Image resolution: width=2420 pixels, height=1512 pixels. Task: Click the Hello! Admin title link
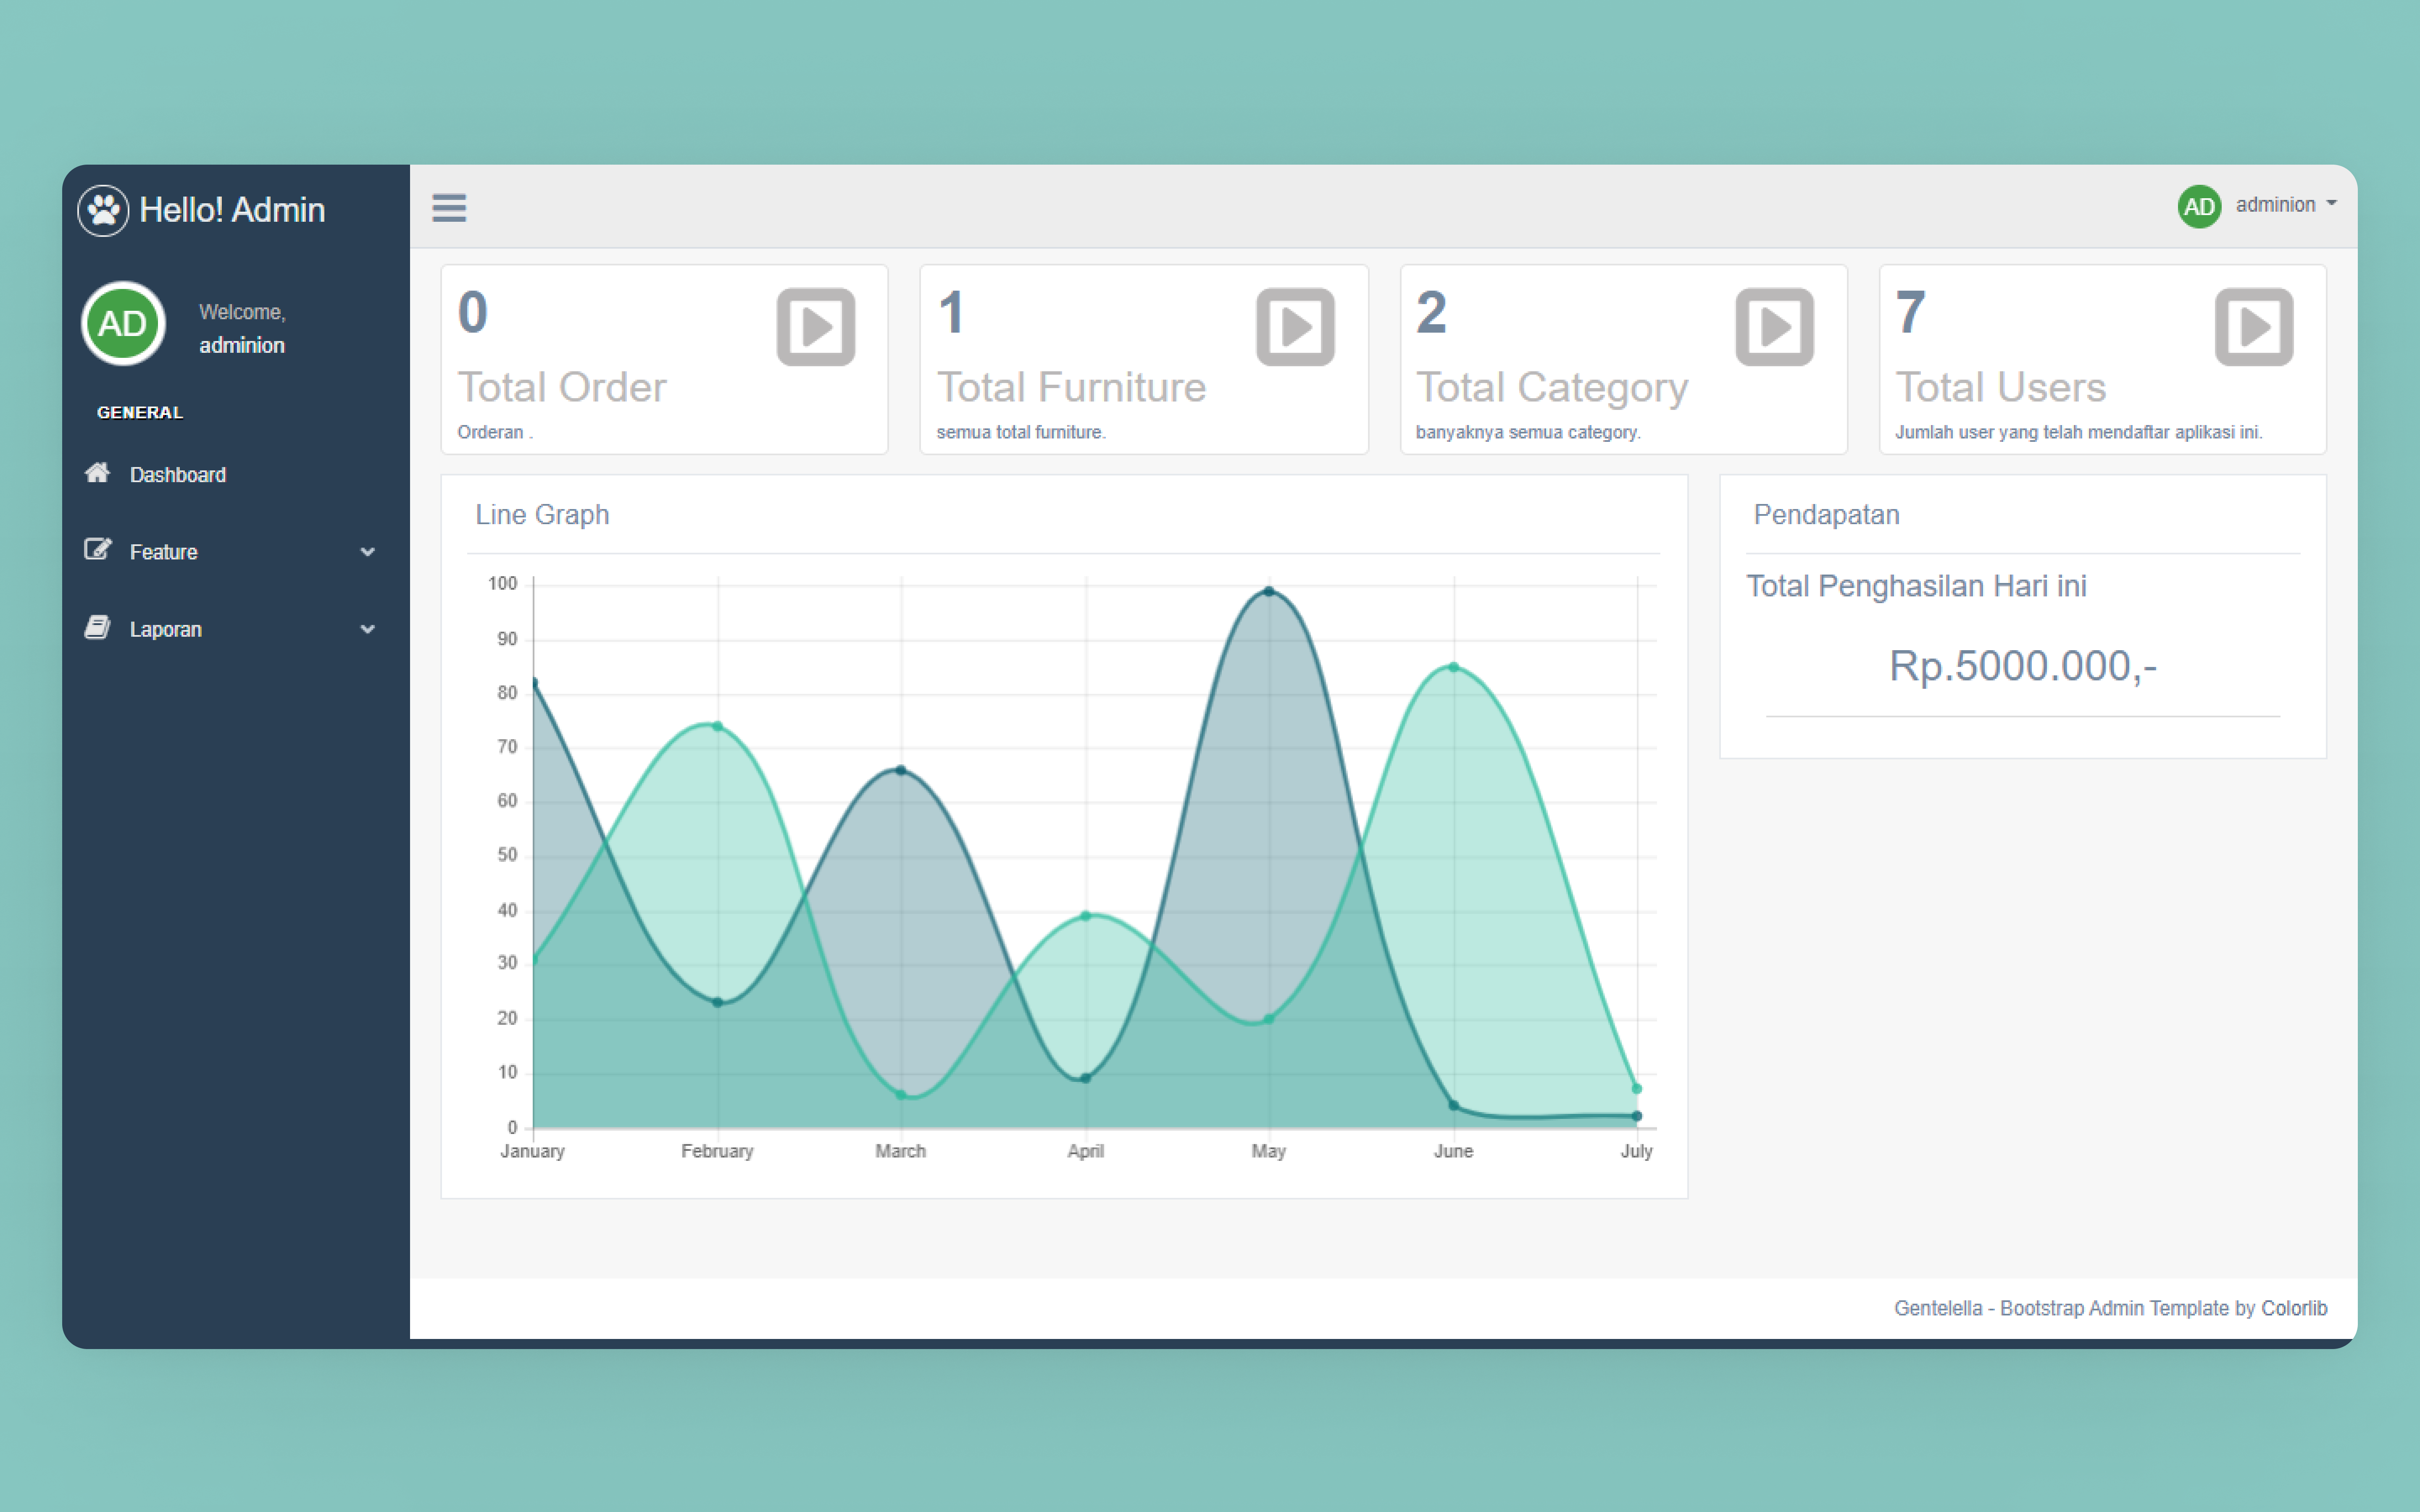(232, 210)
